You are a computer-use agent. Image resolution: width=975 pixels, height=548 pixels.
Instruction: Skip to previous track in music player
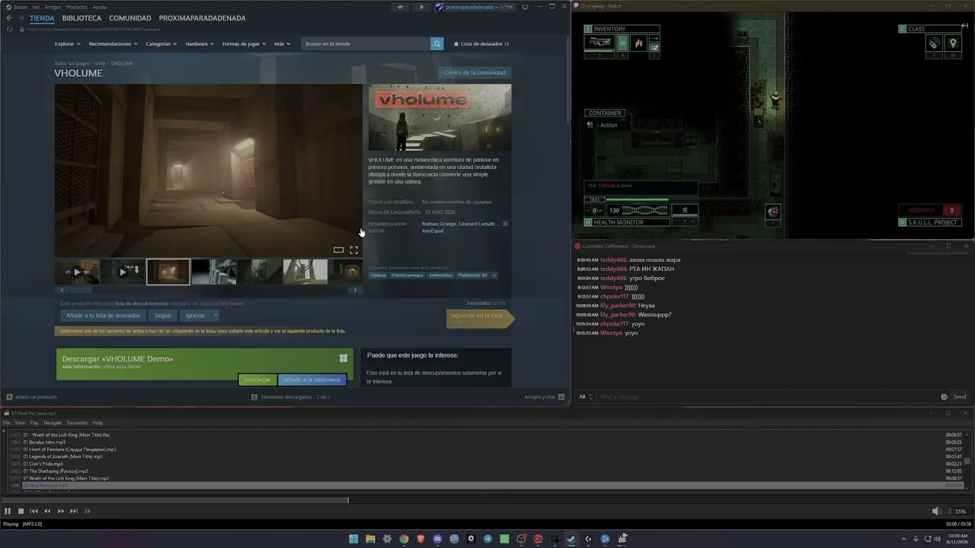pyautogui.click(x=34, y=511)
